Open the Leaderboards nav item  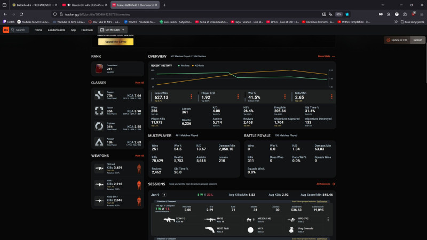point(57,30)
